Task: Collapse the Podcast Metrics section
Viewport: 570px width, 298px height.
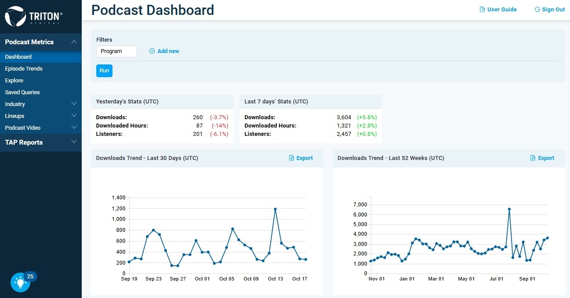Action: click(x=74, y=42)
